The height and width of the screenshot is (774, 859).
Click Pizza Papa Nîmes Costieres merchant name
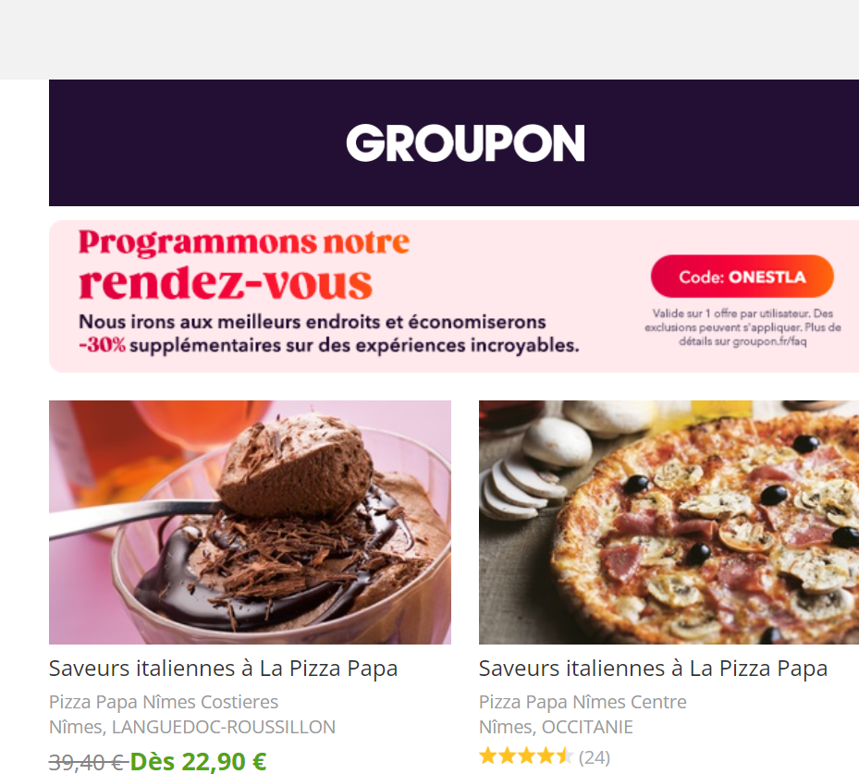164,702
